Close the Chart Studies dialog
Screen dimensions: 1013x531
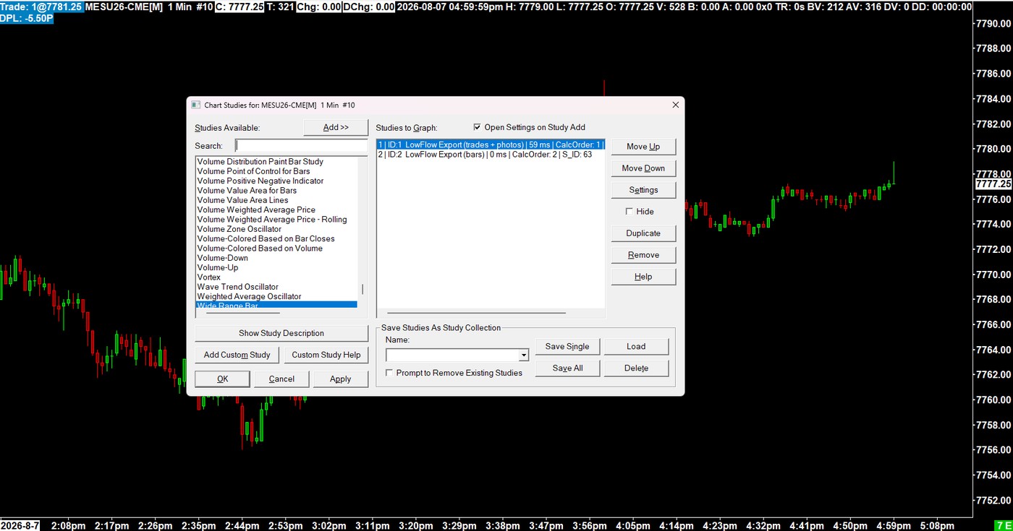(675, 105)
